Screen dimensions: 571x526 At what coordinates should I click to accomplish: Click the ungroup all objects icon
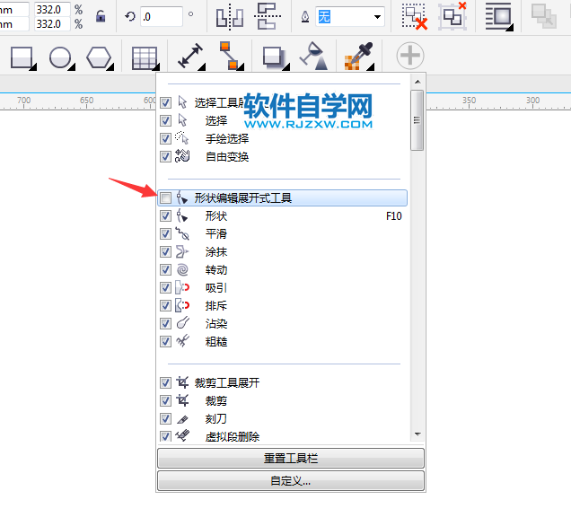pos(452,16)
